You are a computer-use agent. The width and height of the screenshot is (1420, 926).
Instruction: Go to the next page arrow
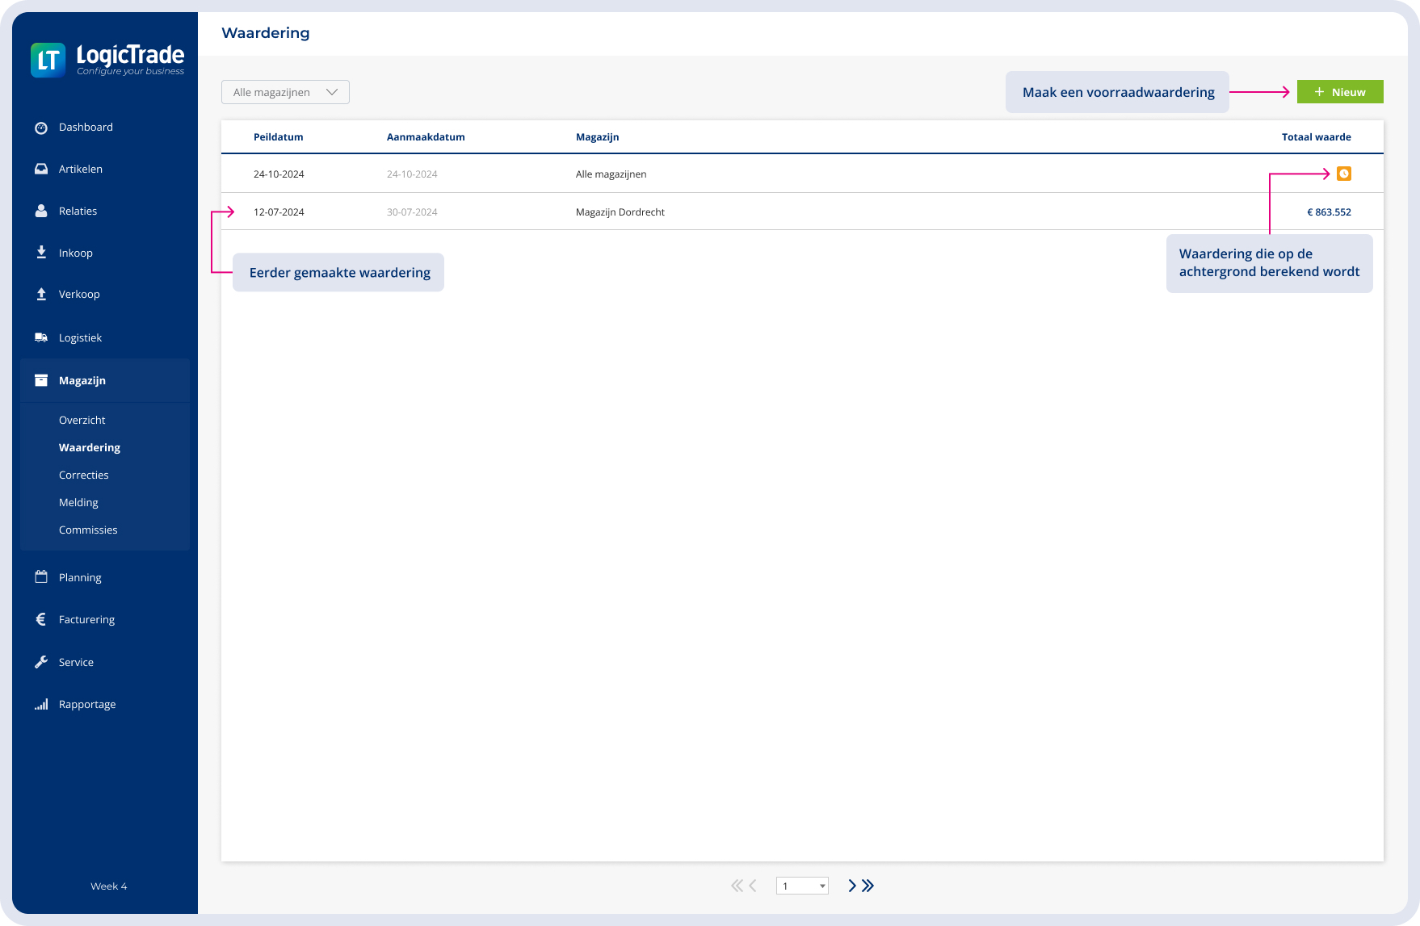click(x=851, y=886)
